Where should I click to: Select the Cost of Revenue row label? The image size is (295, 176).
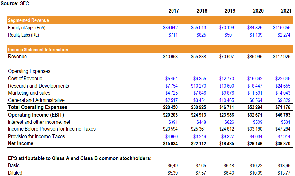tap(25, 79)
